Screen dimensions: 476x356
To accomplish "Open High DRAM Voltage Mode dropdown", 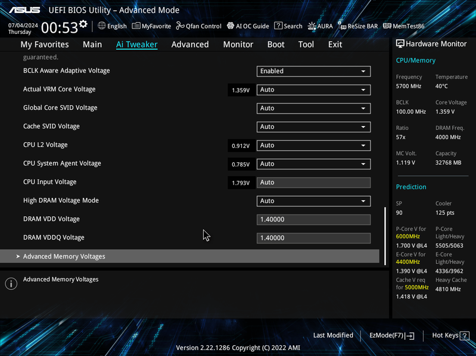I will coord(313,201).
